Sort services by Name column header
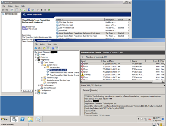185x126 pixels. pyautogui.click(x=80, y=19)
